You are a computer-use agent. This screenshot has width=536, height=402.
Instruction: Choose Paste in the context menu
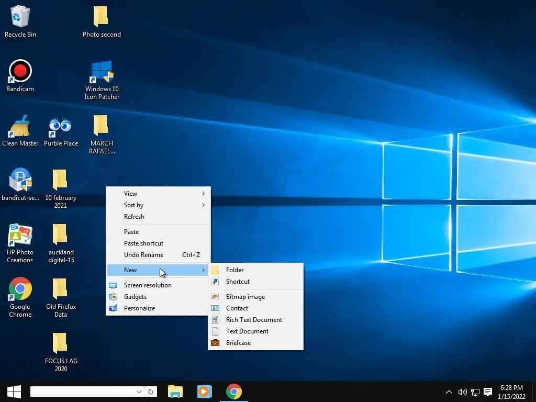[158, 232]
